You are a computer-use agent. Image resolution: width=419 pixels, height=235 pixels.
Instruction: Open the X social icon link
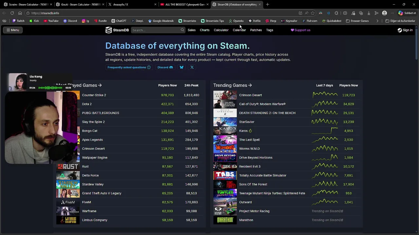192,67
